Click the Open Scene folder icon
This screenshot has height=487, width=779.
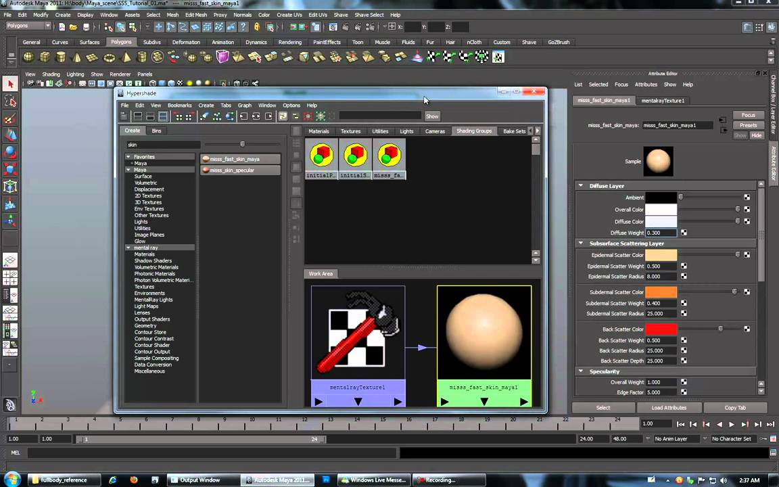[74, 27]
